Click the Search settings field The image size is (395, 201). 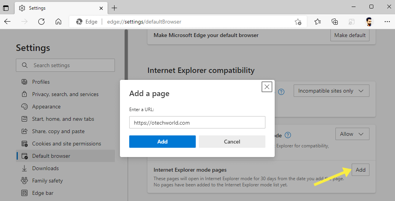coord(65,65)
